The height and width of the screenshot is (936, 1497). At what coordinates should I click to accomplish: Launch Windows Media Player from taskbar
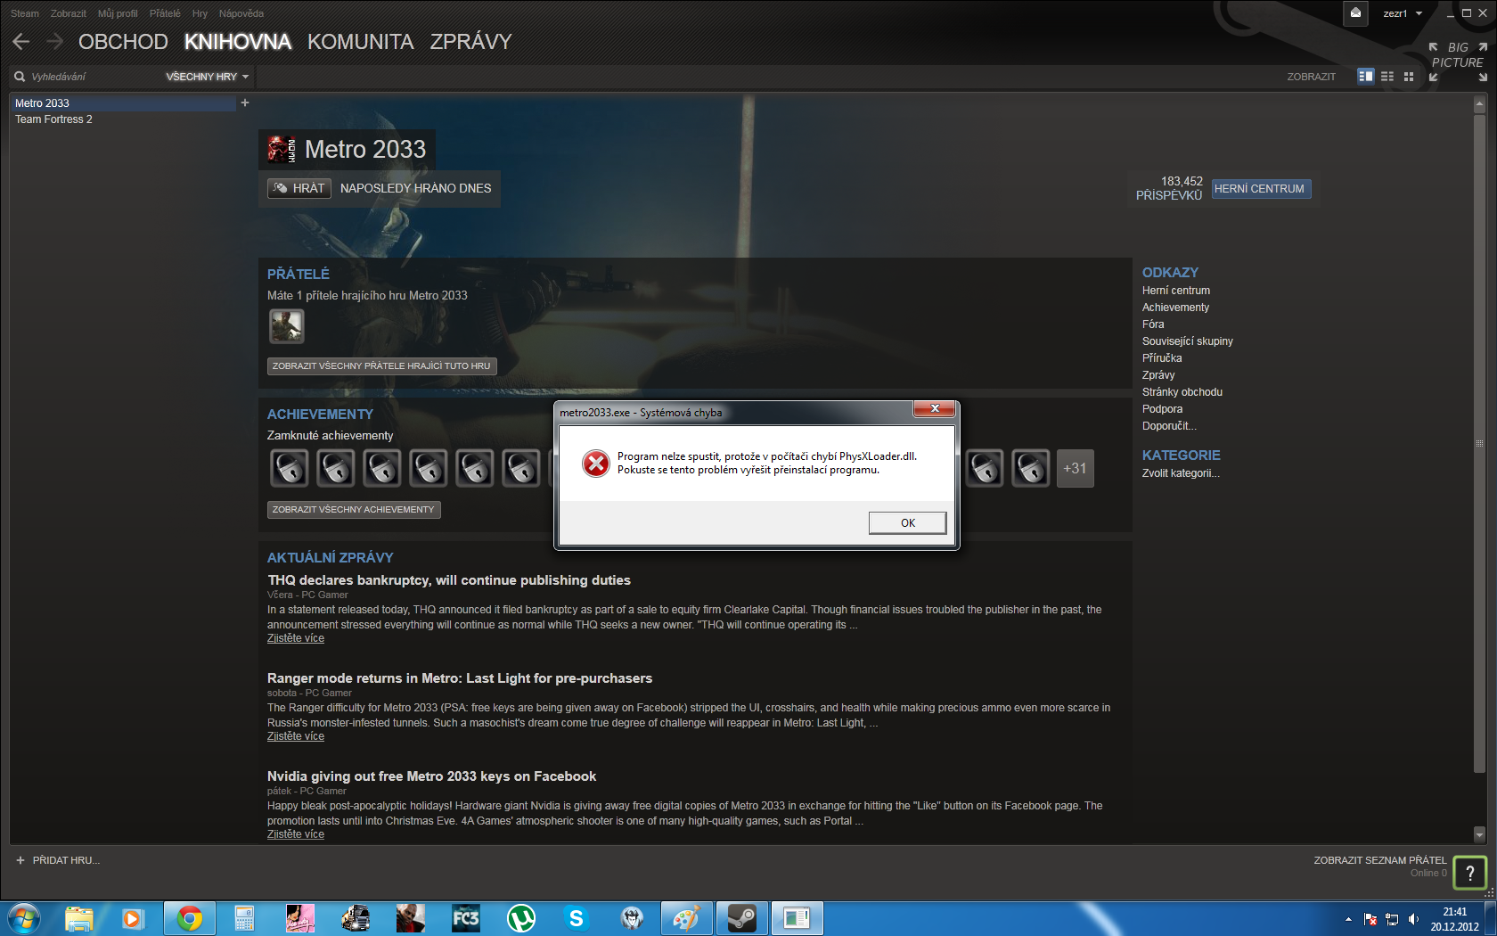[133, 918]
